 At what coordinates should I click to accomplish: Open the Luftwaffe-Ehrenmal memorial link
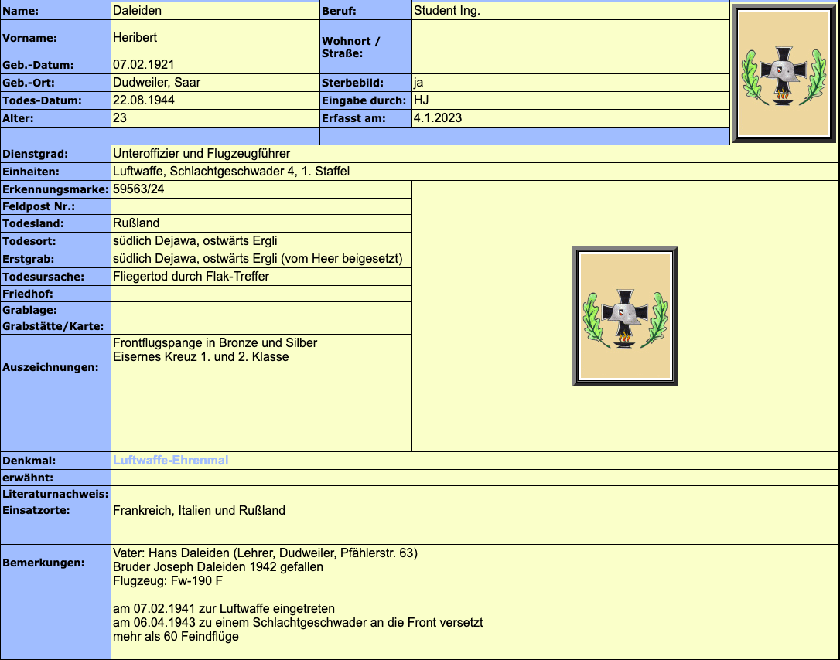(170, 461)
